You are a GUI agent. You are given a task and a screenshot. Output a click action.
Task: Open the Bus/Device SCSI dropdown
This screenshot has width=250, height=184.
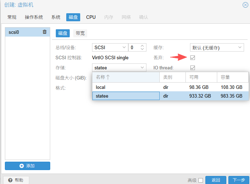pyautogui.click(x=110, y=47)
